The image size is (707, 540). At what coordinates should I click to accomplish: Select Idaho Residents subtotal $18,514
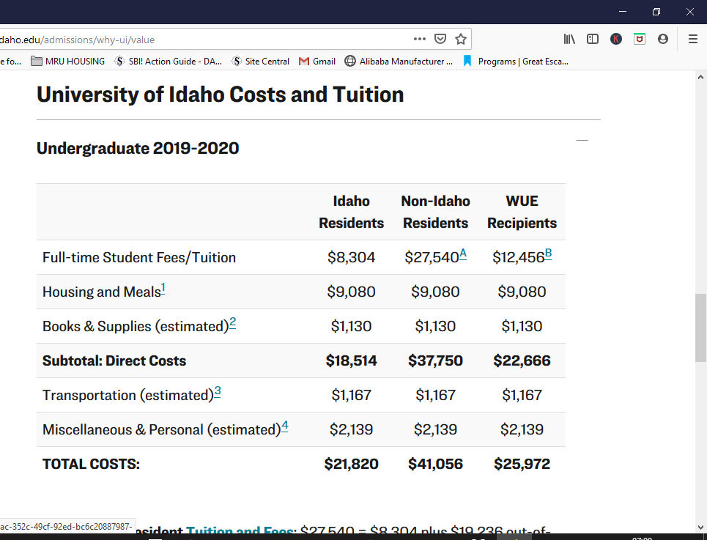point(351,360)
